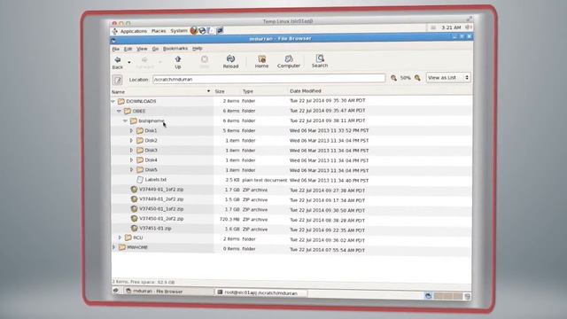Click the 720.3 MB size cell
567x319 pixels.
229,219
